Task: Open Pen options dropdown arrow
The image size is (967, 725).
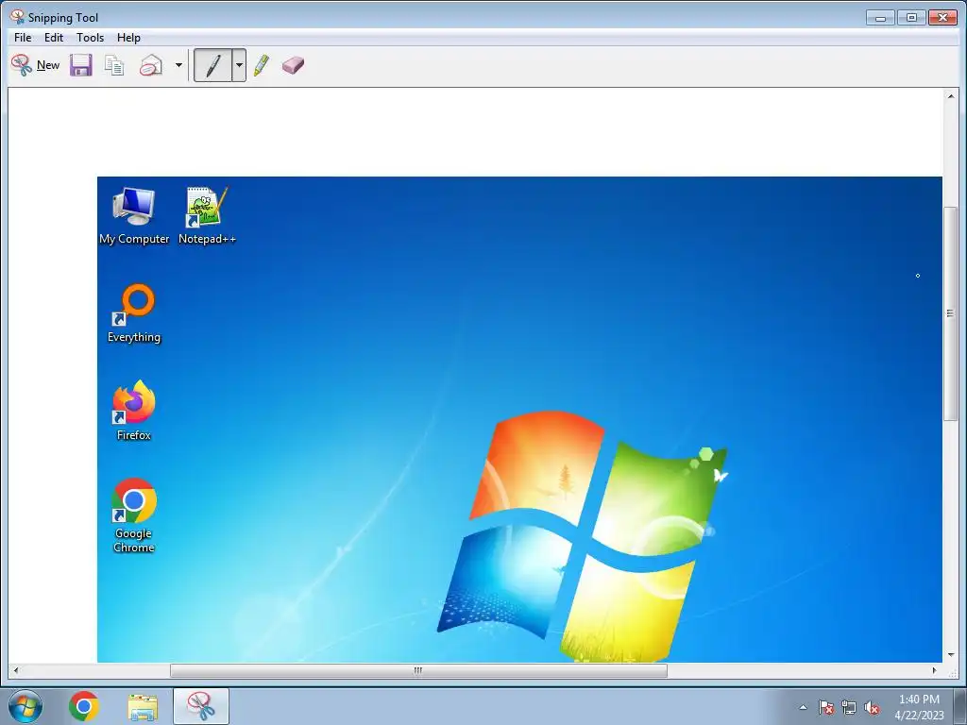Action: coord(239,65)
